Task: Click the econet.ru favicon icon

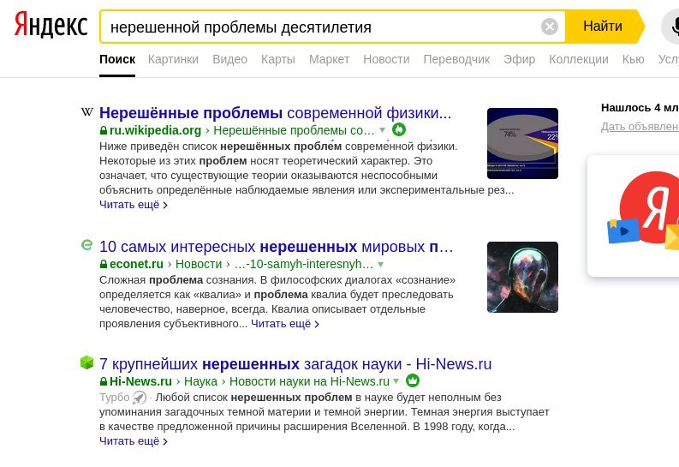Action: coord(87,245)
